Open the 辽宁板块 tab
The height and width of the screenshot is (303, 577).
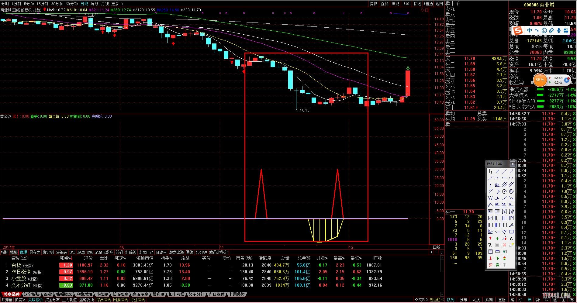[x=32, y=294]
